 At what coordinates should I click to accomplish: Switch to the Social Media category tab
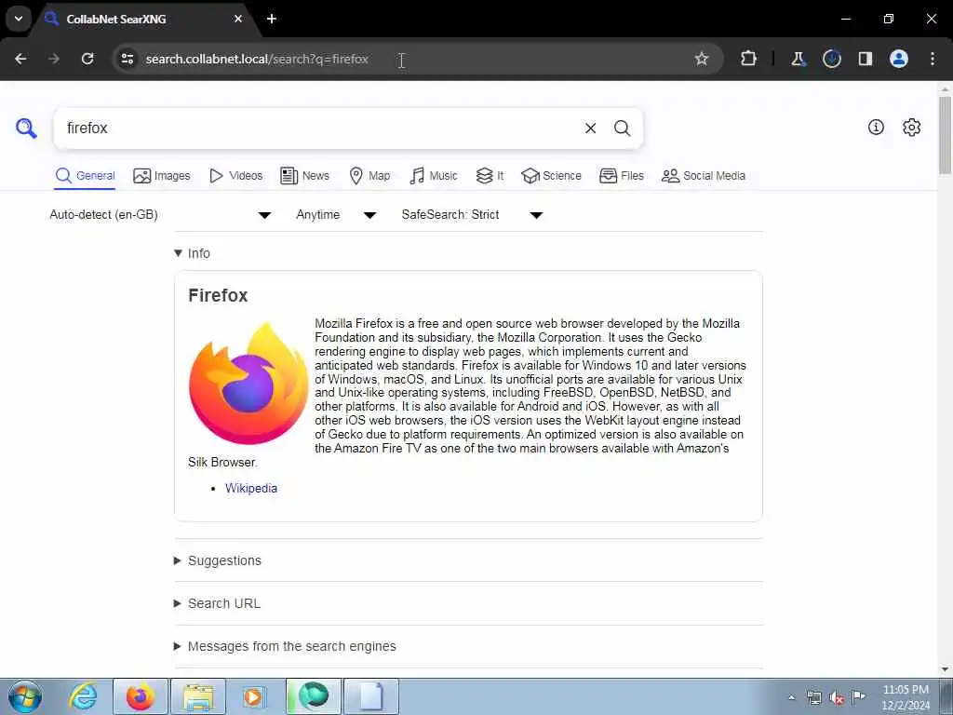tap(704, 176)
